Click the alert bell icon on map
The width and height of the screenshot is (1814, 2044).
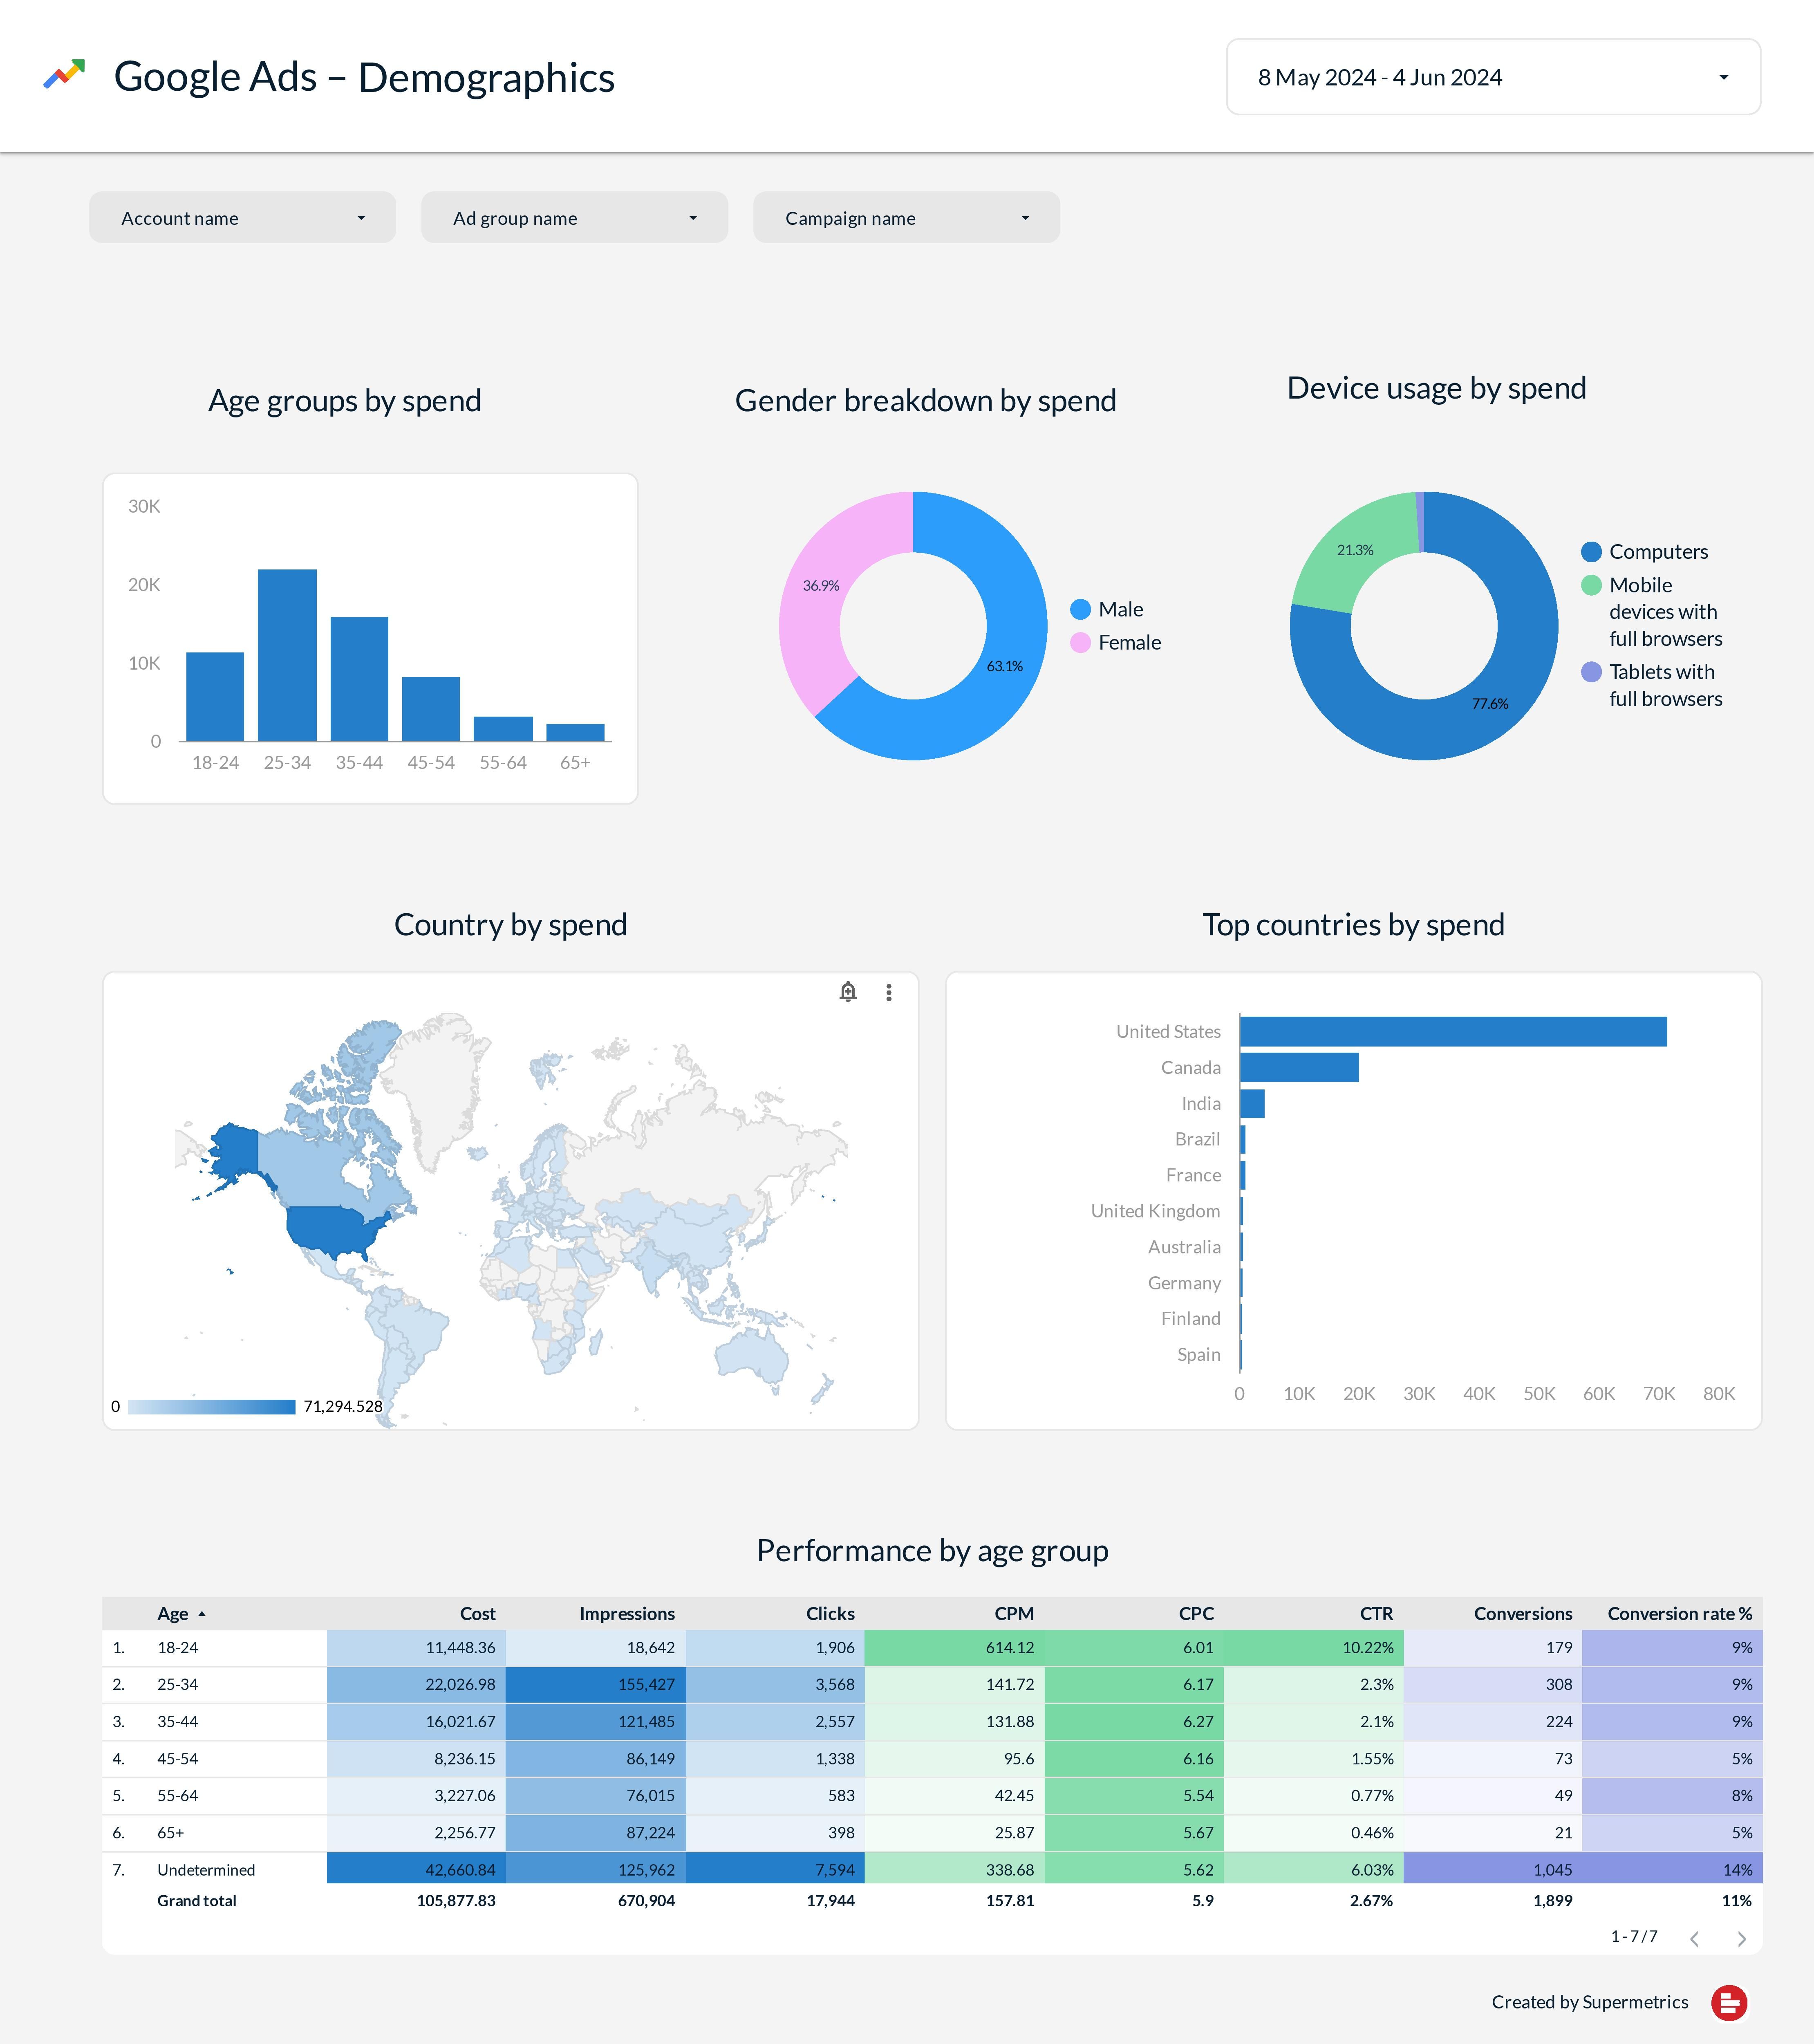click(848, 992)
